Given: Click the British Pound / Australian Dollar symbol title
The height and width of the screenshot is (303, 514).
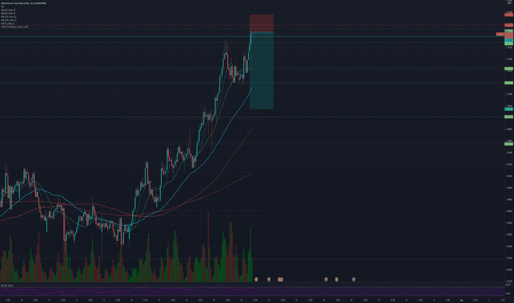Looking at the screenshot, I should [23, 3].
